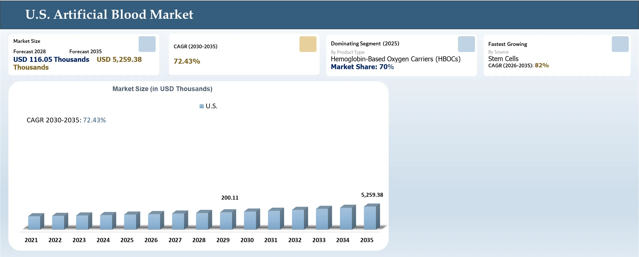
Task: Click the 'U.S. Artificial Blood Market' title
Action: pyautogui.click(x=109, y=14)
